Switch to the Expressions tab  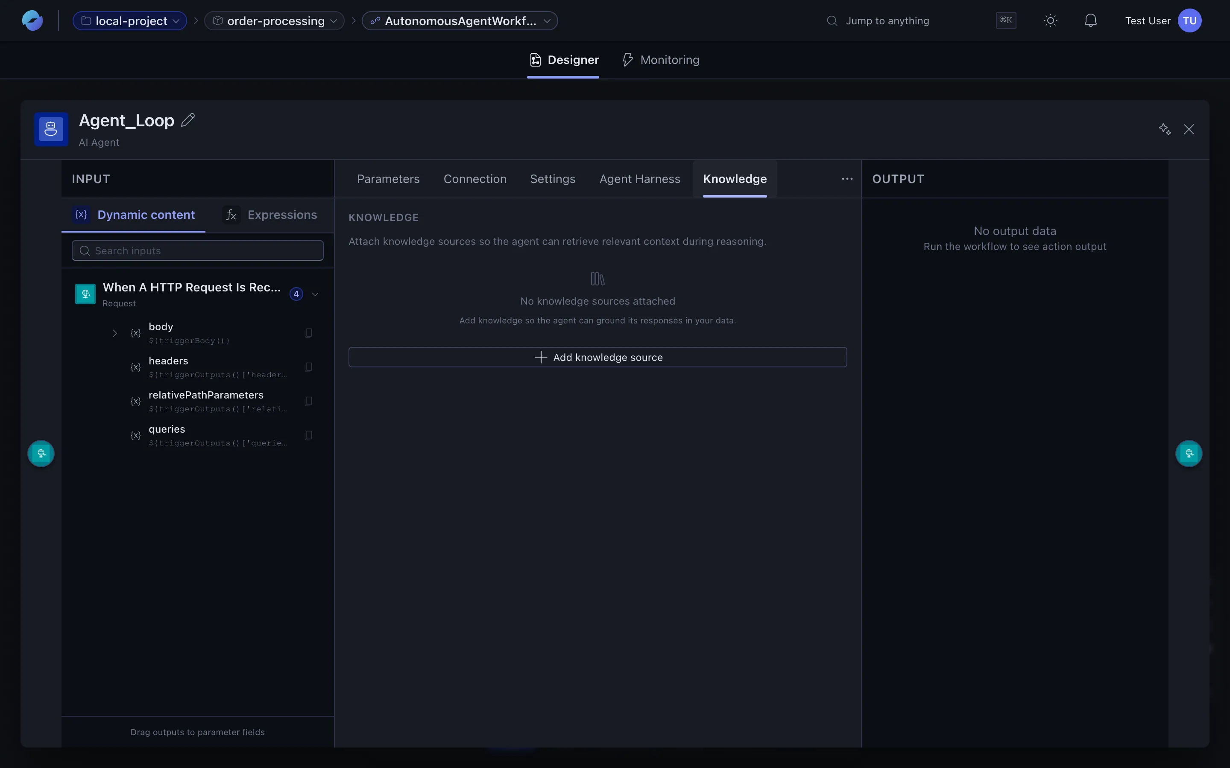[x=270, y=215]
